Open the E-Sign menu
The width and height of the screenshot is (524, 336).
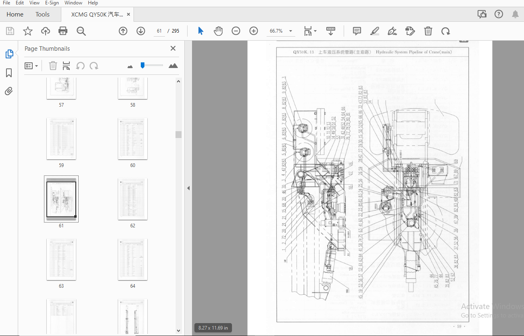[52, 3]
